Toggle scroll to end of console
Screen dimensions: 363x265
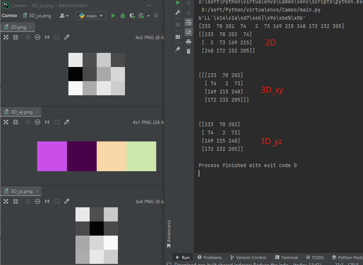point(189,32)
